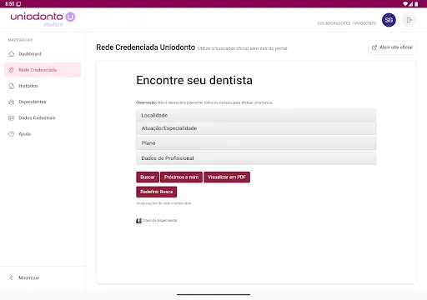
Task: Click Abrir site oficial button
Action: 392,47
